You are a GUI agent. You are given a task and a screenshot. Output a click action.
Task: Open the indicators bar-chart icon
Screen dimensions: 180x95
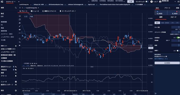(x=20, y=23)
